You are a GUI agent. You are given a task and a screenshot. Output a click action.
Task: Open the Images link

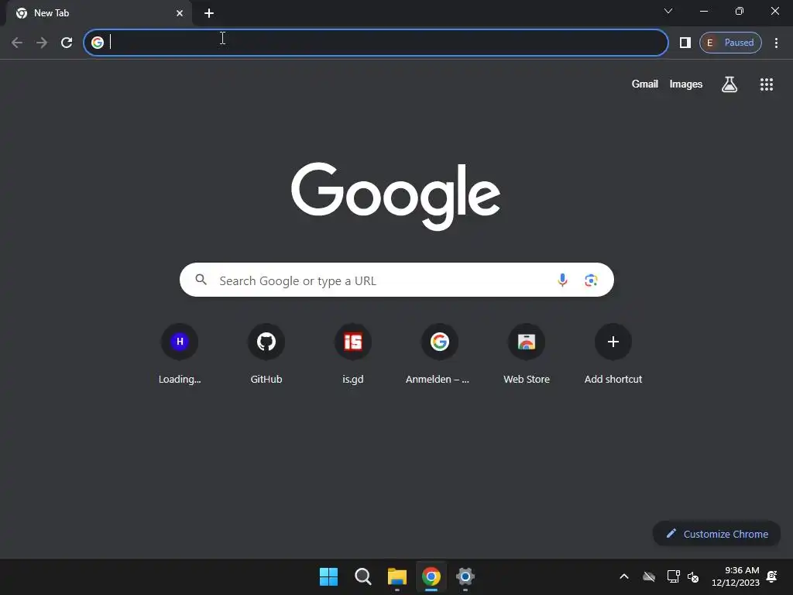point(686,84)
